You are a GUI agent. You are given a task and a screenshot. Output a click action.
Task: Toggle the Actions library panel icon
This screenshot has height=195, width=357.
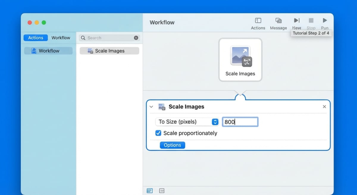258,21
